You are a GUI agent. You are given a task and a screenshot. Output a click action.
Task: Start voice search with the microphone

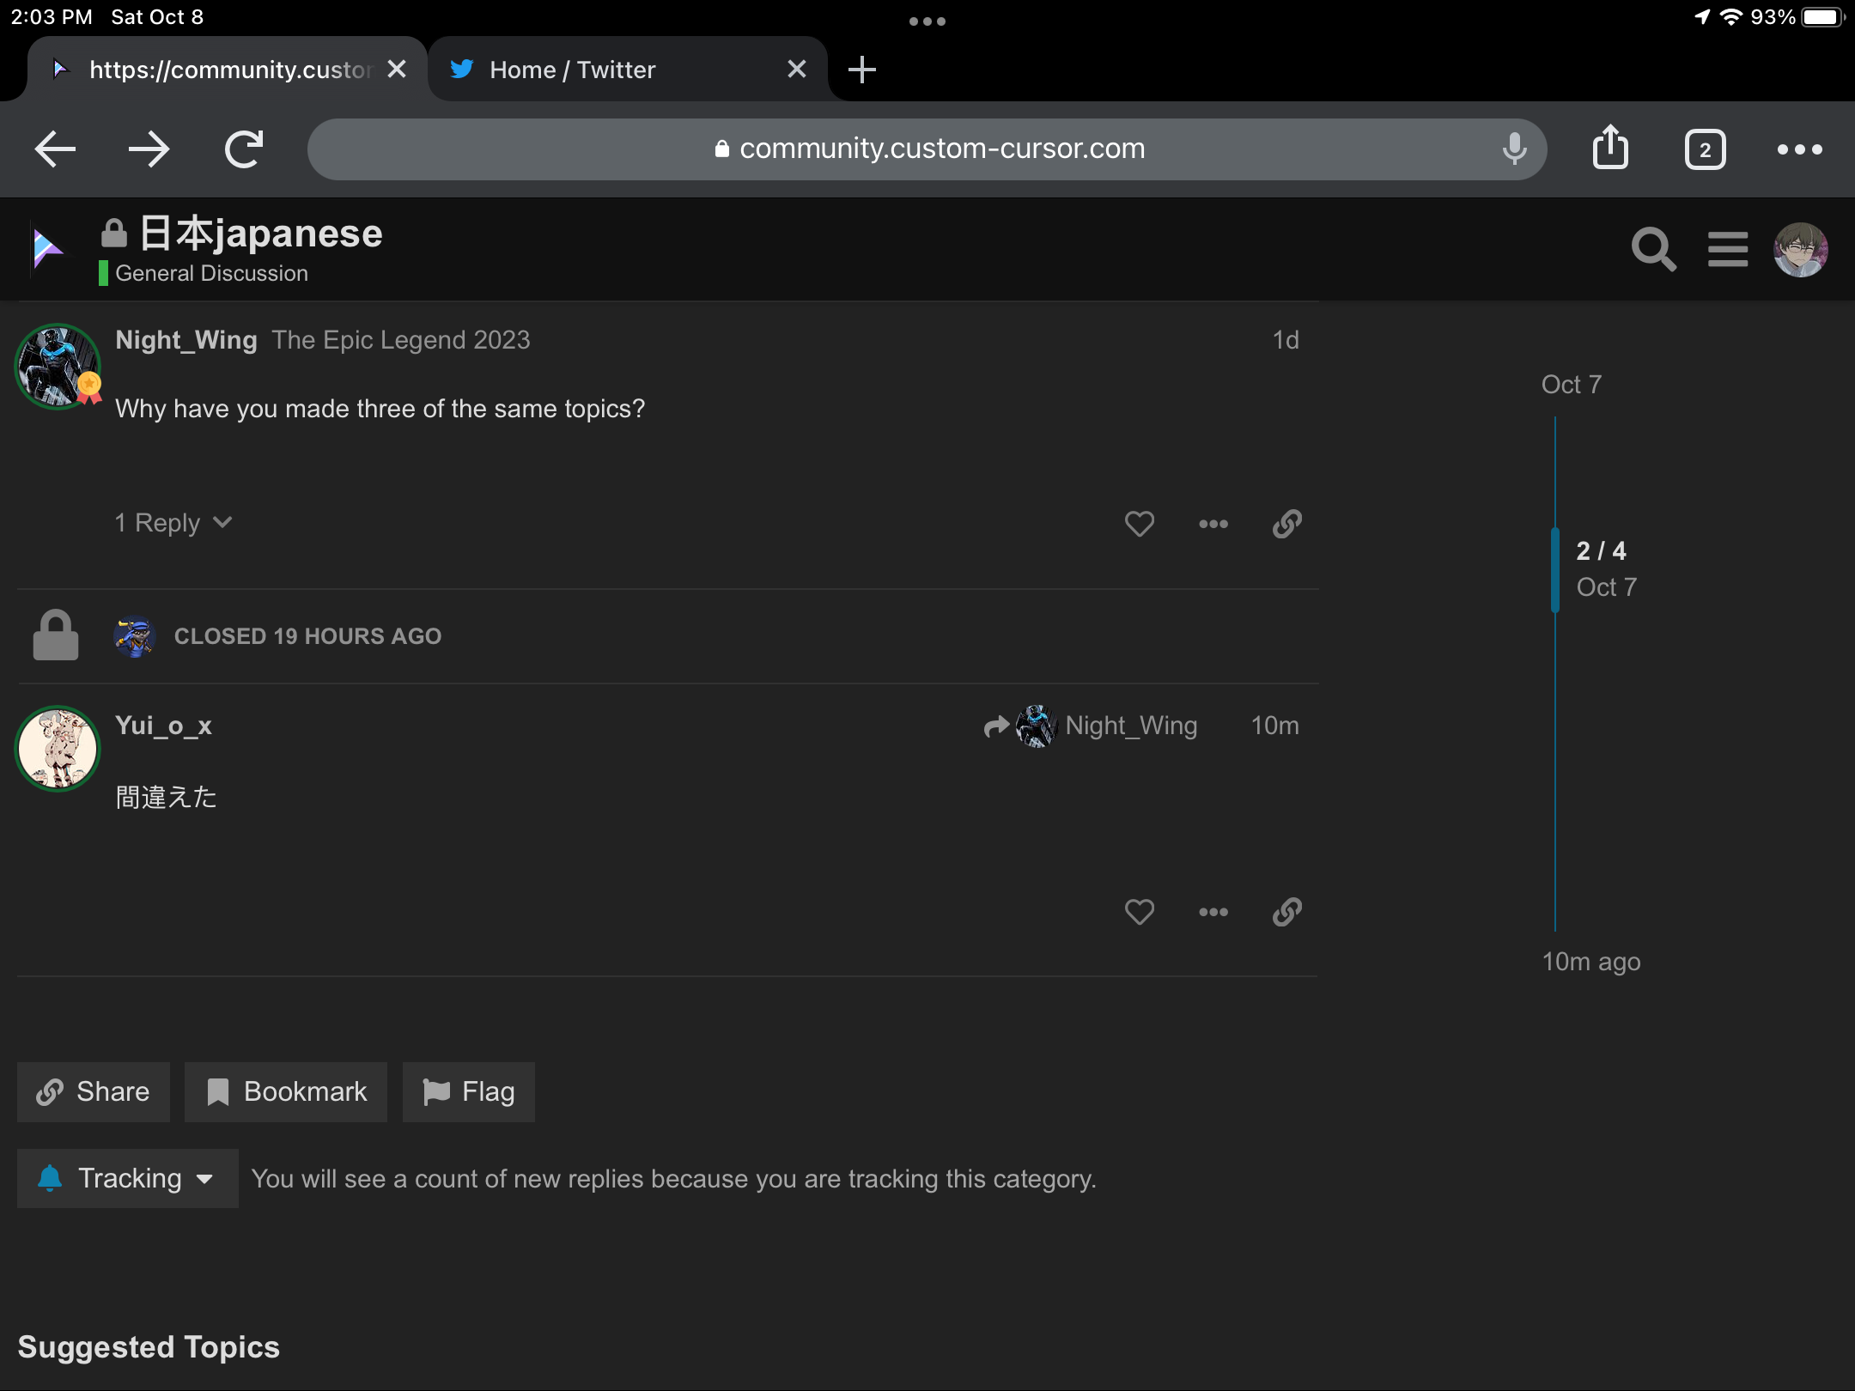click(x=1514, y=149)
